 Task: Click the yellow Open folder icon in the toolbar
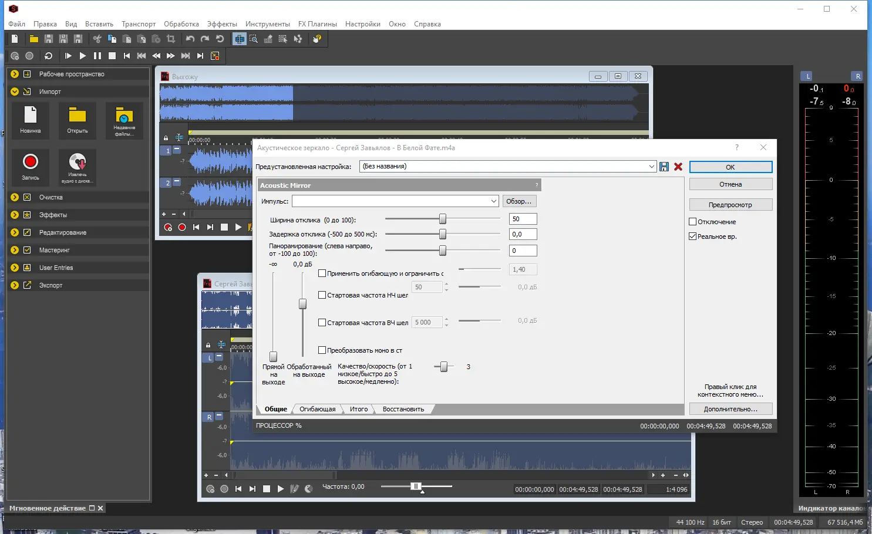click(x=34, y=39)
